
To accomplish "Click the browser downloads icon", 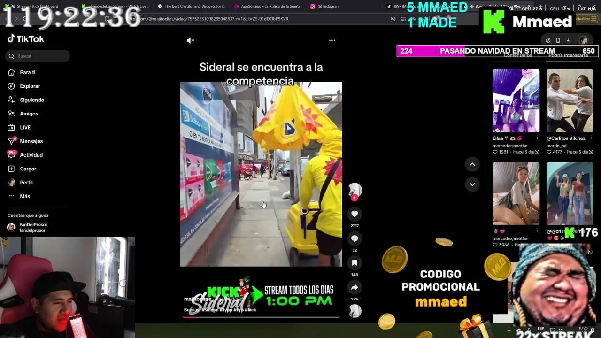I will [568, 40].
